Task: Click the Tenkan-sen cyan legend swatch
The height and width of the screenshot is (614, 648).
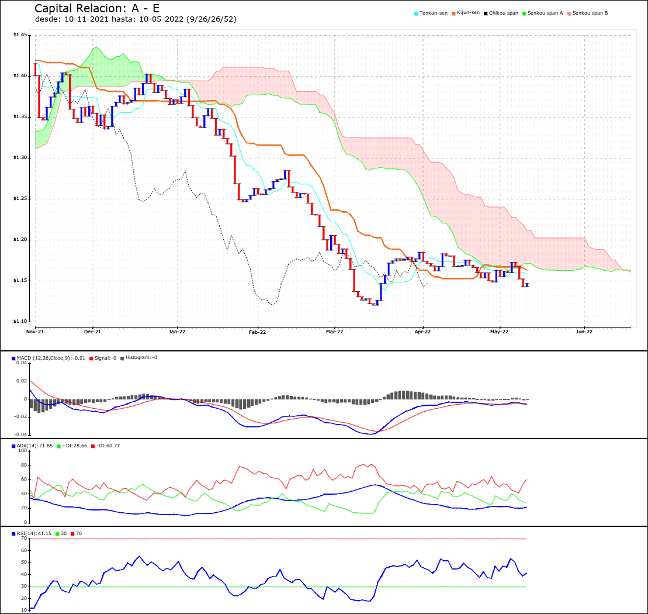Action: pyautogui.click(x=416, y=13)
